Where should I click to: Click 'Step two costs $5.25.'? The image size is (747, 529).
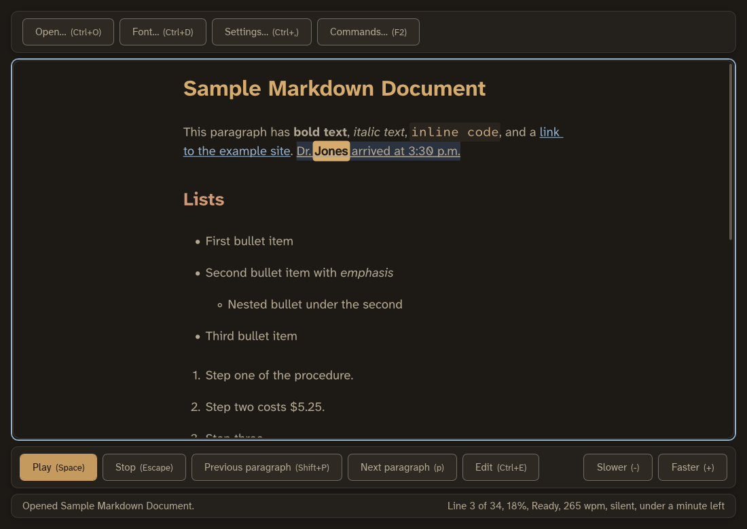tap(265, 407)
